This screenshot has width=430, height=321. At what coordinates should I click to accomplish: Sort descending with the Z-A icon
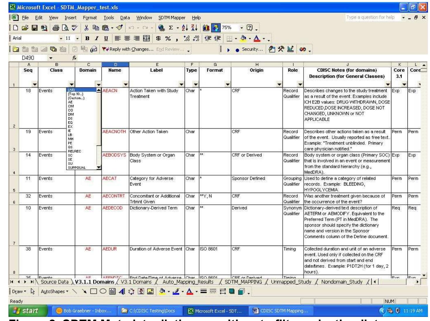(x=194, y=28)
